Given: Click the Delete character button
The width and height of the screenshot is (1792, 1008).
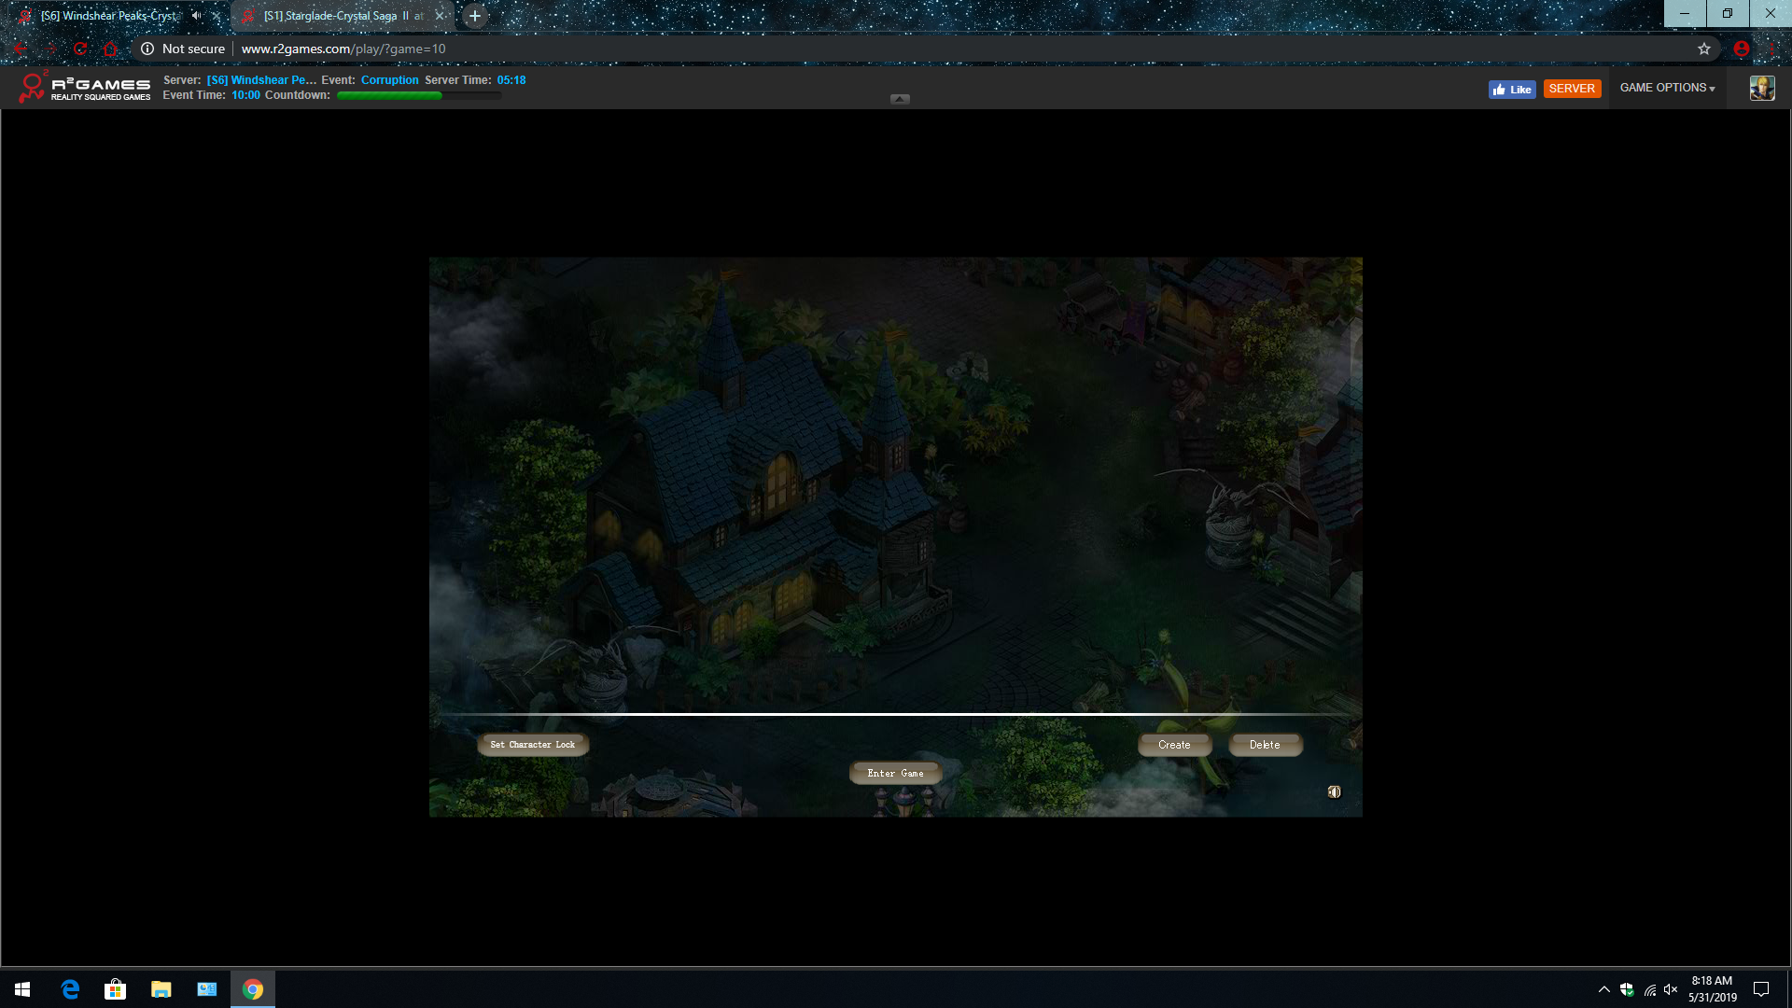Looking at the screenshot, I should pos(1265,745).
